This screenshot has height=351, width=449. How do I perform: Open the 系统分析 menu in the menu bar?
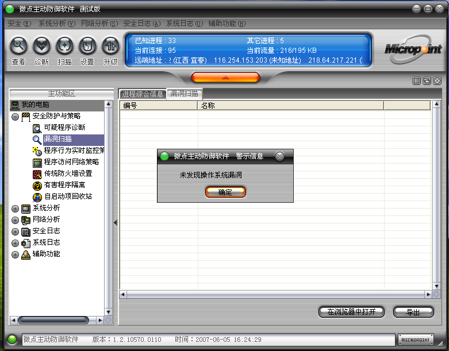(57, 24)
